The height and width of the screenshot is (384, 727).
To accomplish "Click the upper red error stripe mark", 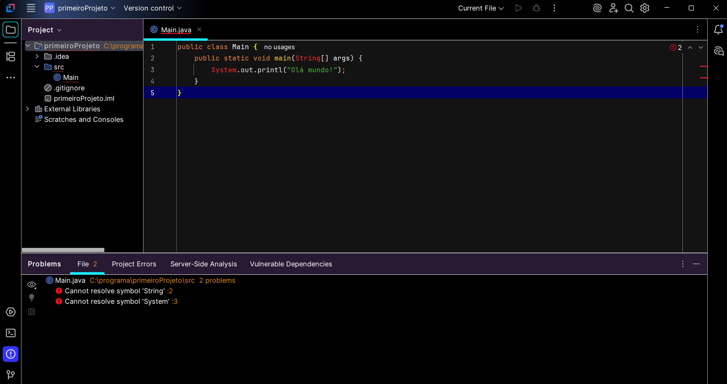I will [x=703, y=66].
